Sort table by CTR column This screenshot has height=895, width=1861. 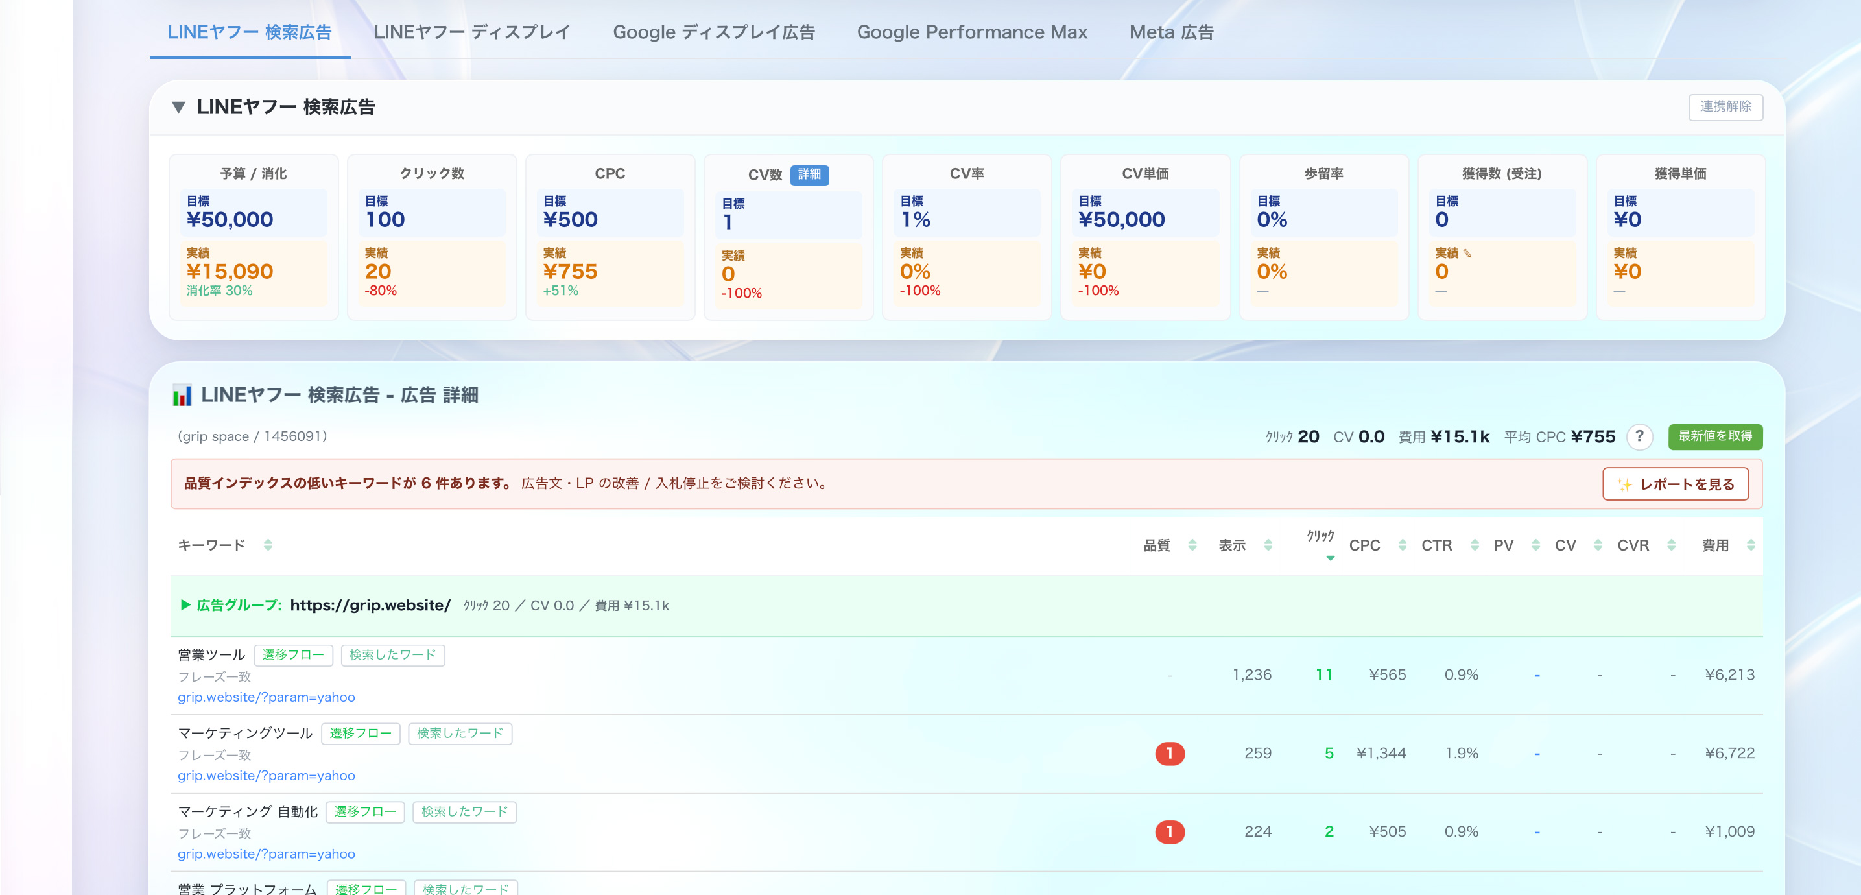[x=1475, y=545]
